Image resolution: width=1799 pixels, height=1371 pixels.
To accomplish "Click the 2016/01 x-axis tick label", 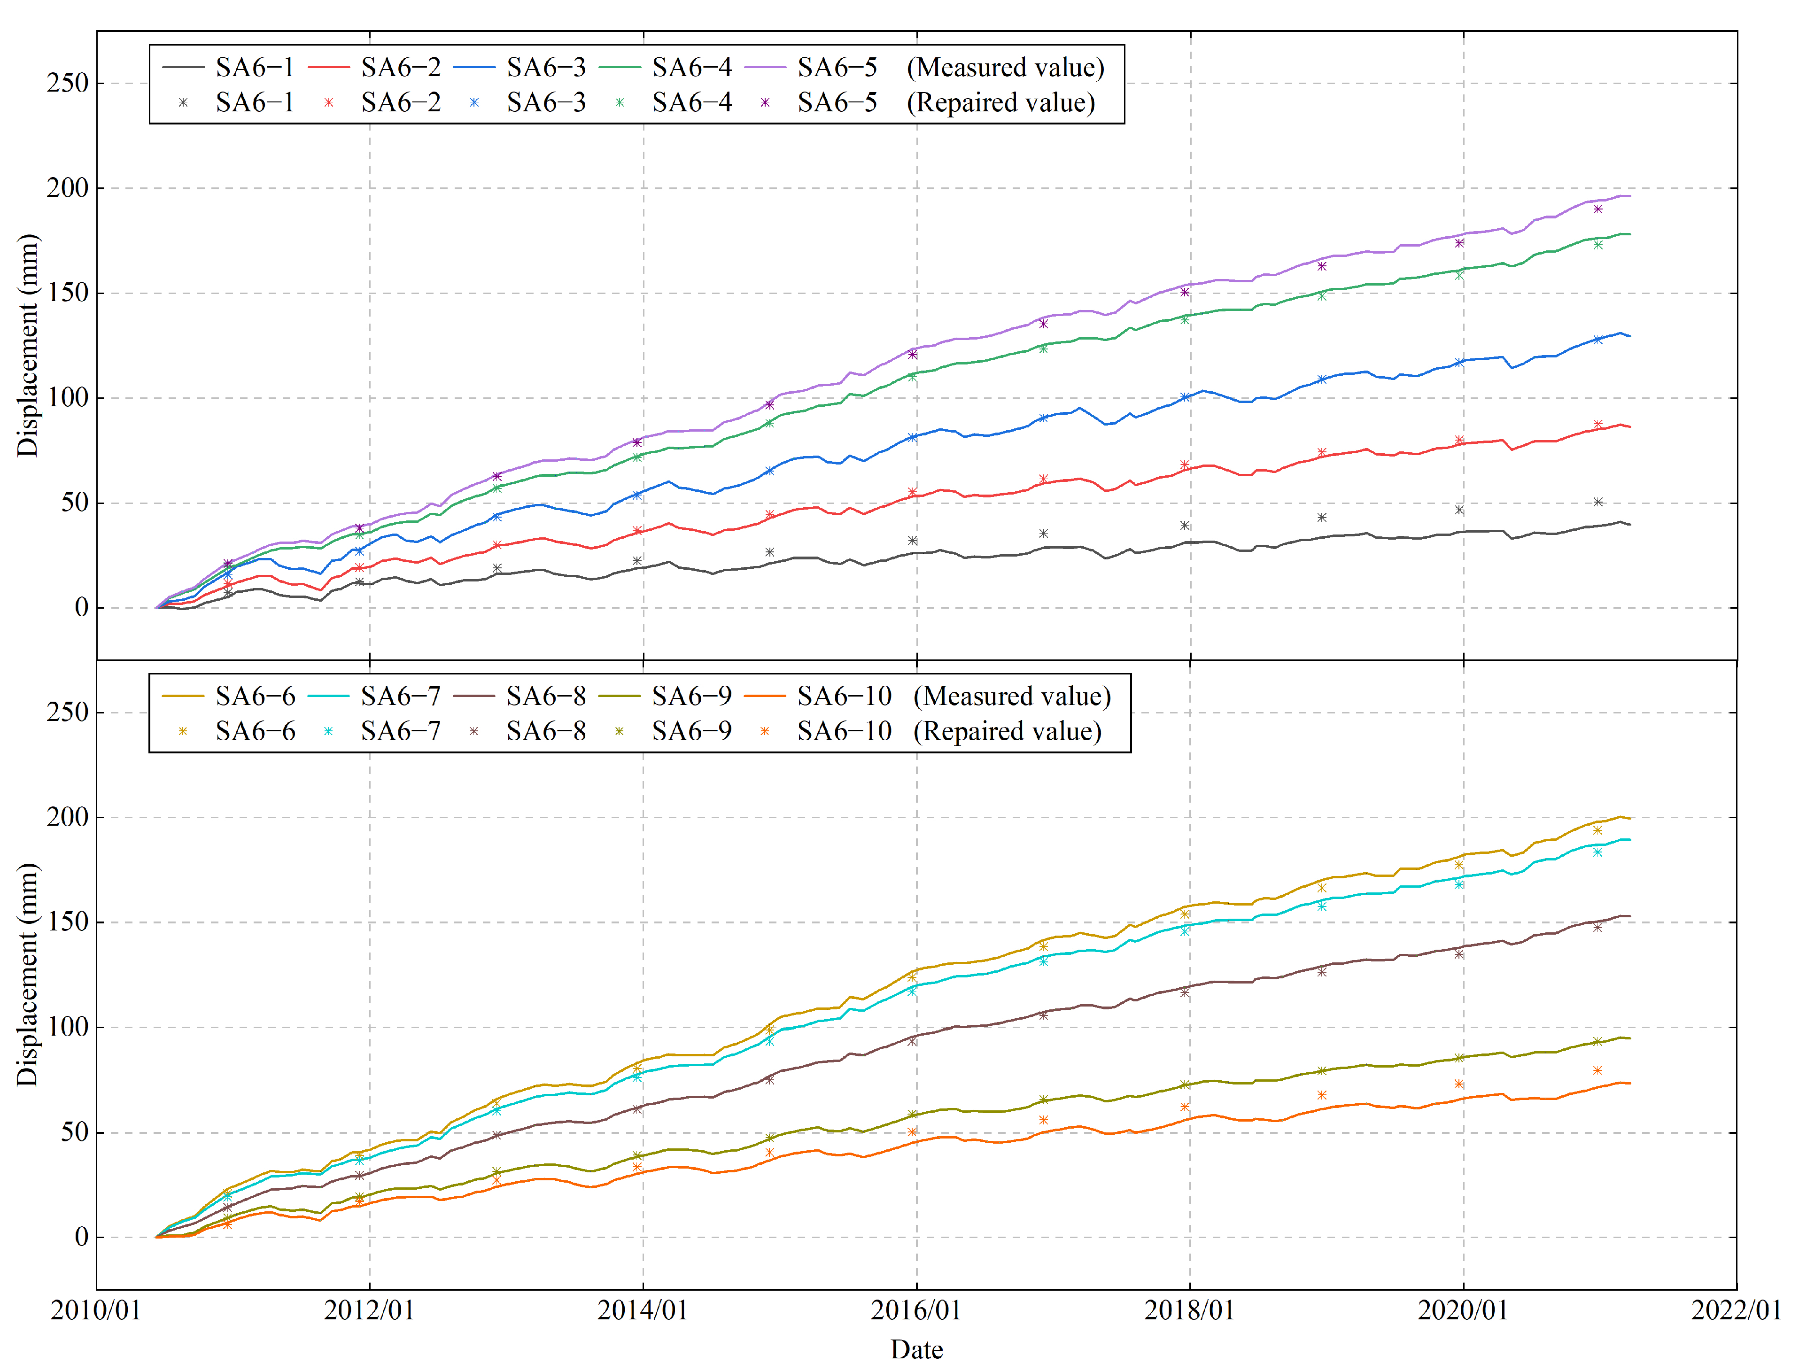I will 916,1310.
